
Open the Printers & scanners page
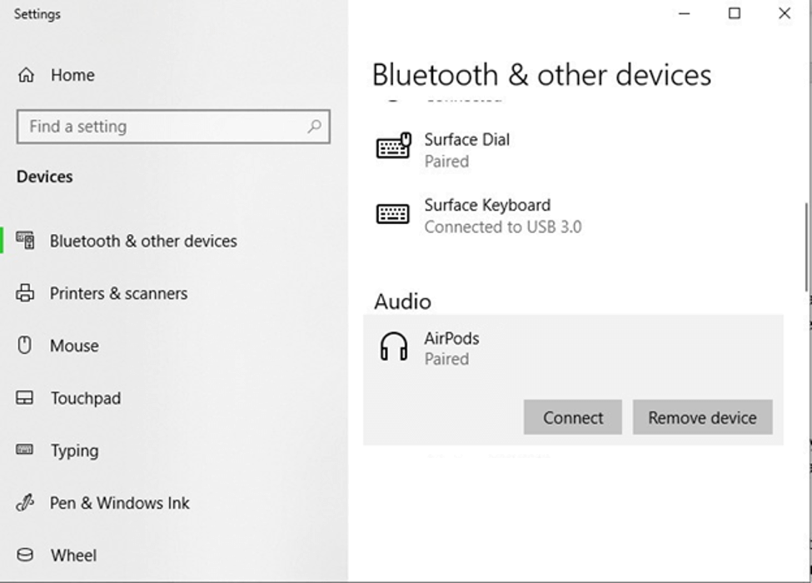tap(118, 293)
